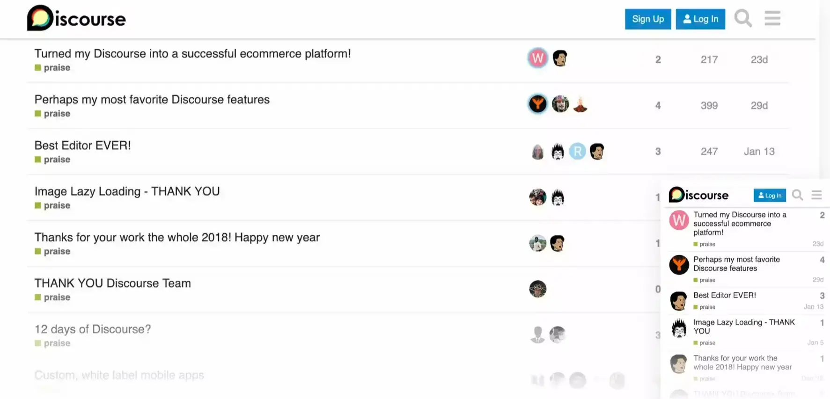Open the 'Best Editor EVER!' topic
The height and width of the screenshot is (399, 830).
[82, 145]
